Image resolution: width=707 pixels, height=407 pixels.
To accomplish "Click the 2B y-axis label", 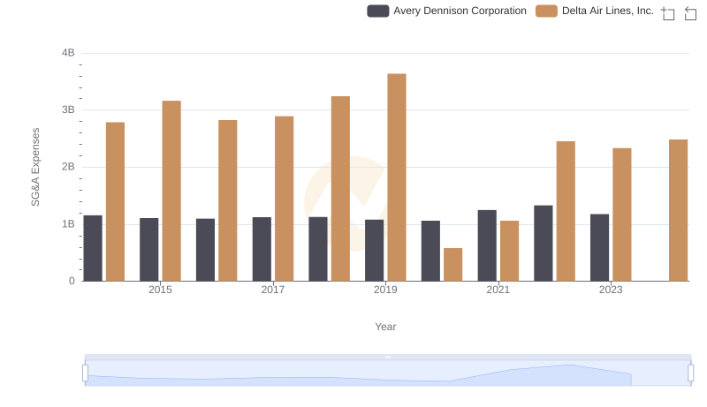I will (68, 167).
